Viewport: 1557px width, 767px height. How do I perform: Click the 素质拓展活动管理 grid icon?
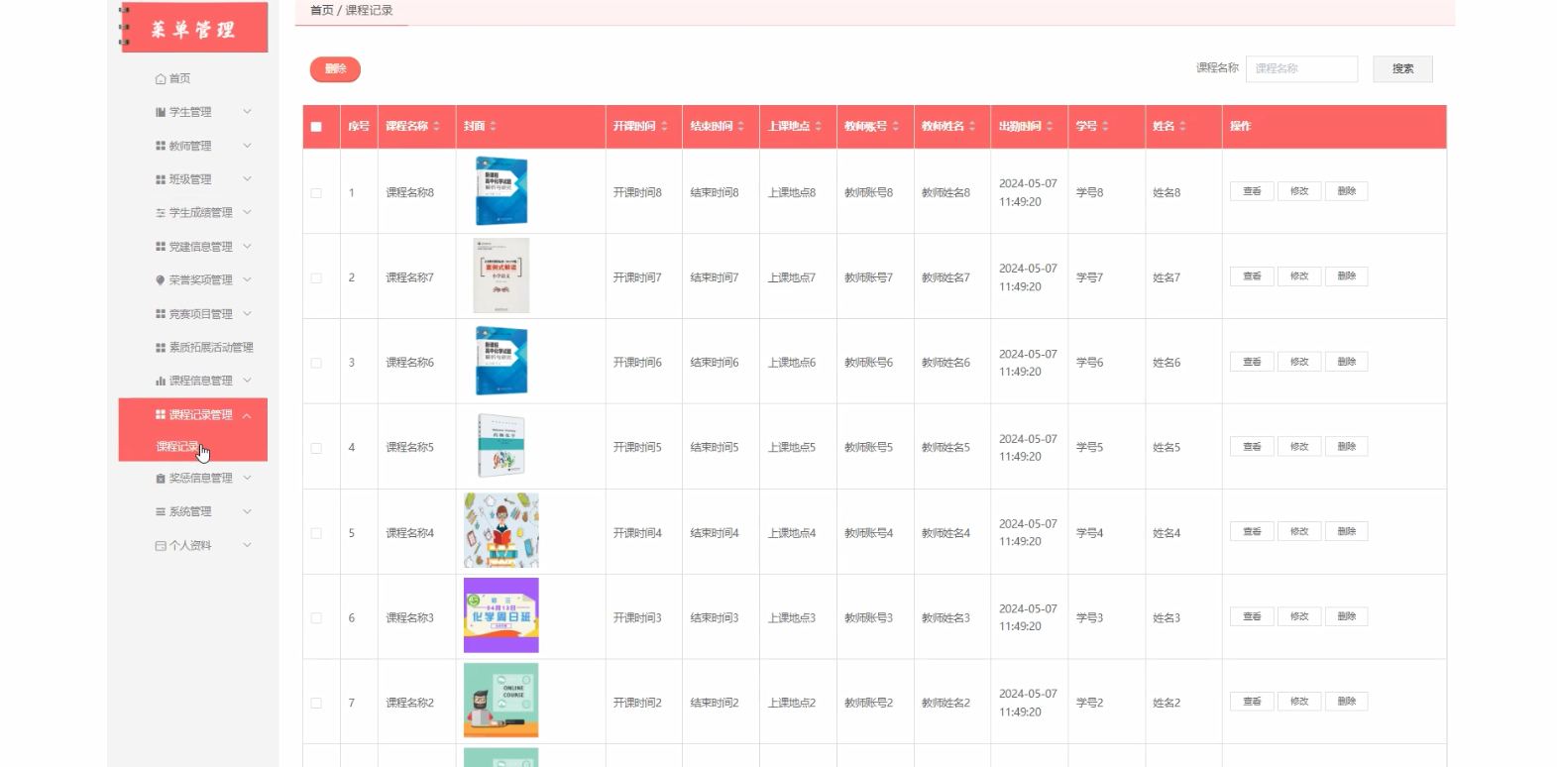click(161, 348)
